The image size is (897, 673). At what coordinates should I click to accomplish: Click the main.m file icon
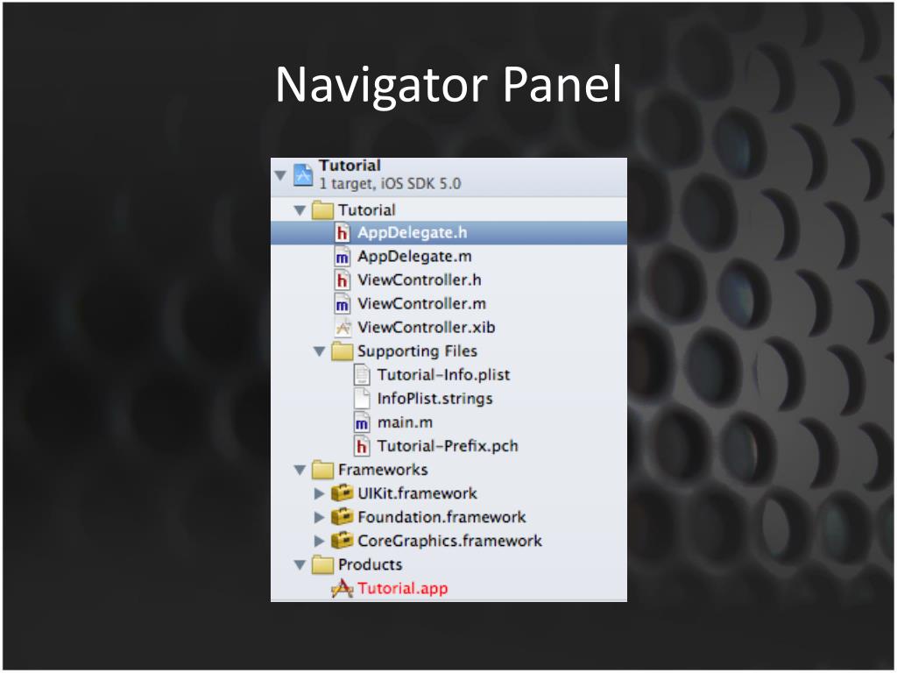362,423
